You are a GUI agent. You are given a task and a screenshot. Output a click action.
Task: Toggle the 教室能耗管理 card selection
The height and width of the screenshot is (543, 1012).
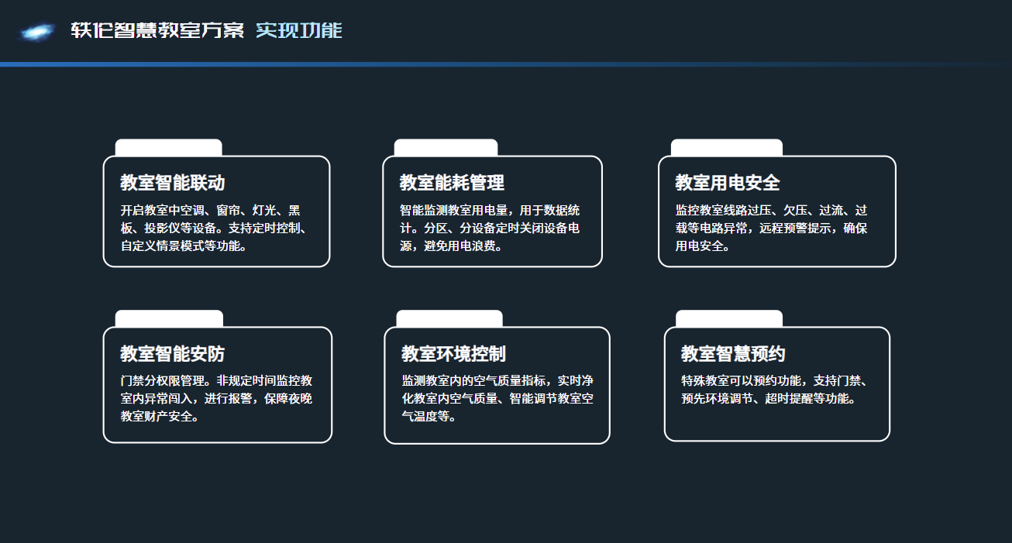tap(493, 211)
